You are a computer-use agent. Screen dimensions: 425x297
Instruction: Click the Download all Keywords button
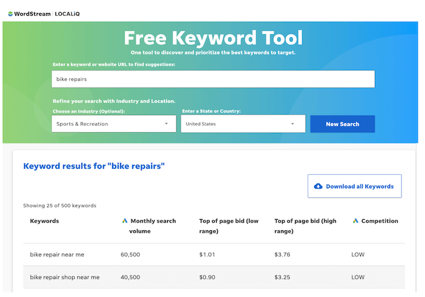coord(355,186)
